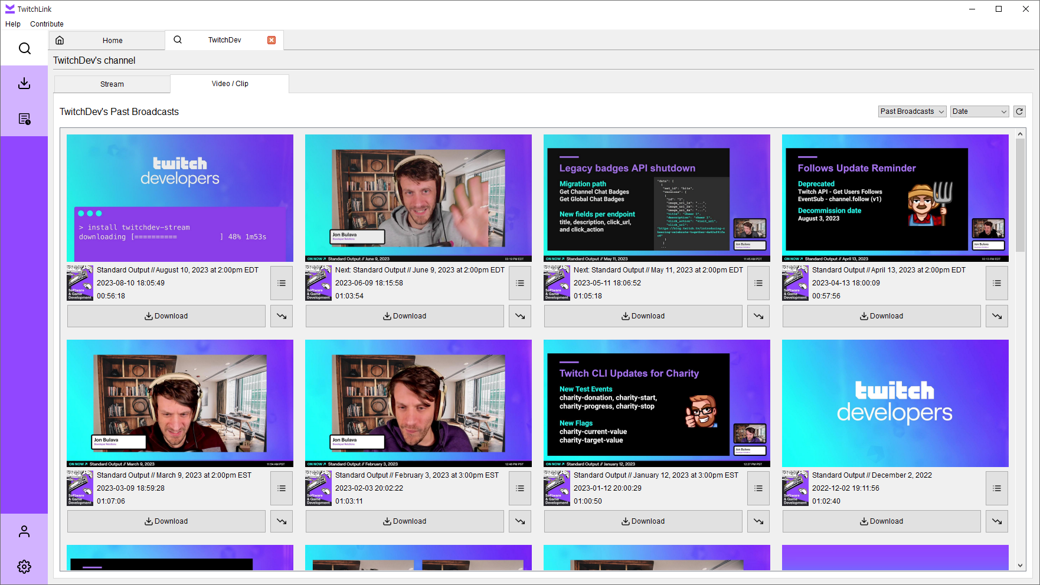Screen dimensions: 1040x585
Task: Download the June 9, 2023 broadcast
Action: tap(405, 316)
